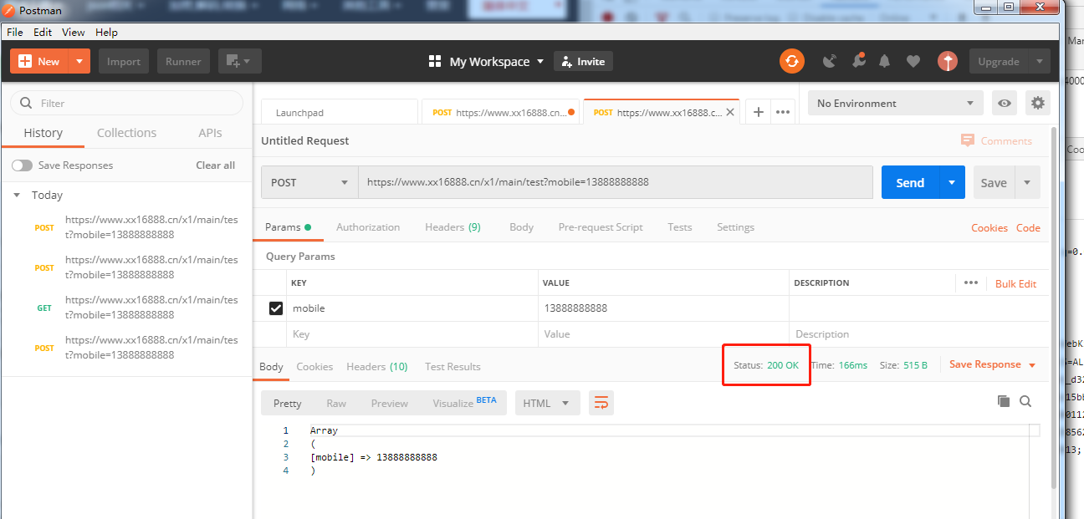Select the History sidebar tab
Viewport: 1084px width, 519px height.
click(x=43, y=133)
